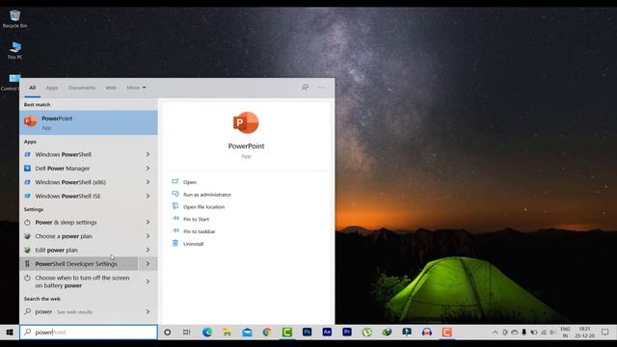Switch to the Web search tab
The height and width of the screenshot is (347, 617).
[x=111, y=88]
